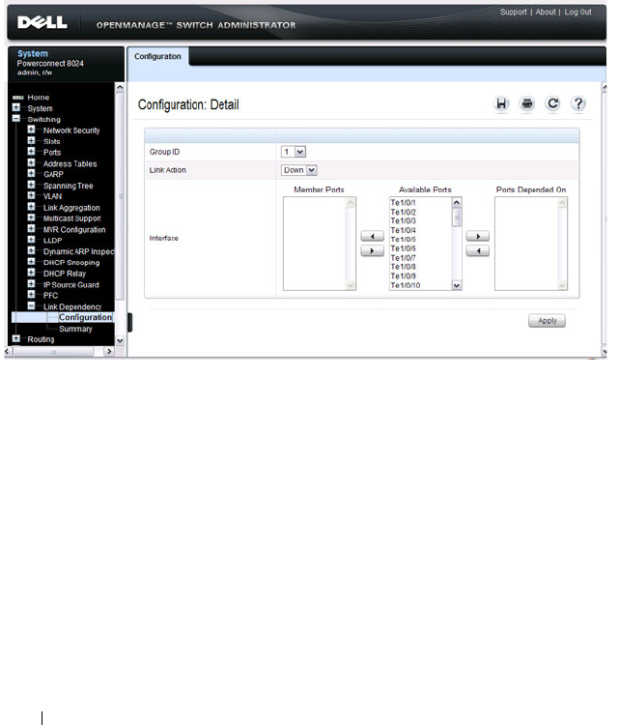Expand the IP Source Guard node
Viewport: 619px width, 725px height.
(31, 284)
